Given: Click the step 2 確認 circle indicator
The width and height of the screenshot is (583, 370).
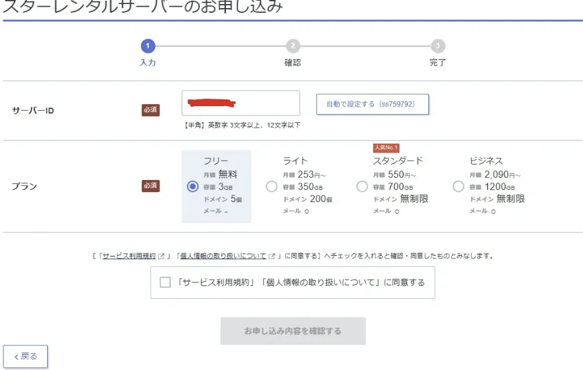Looking at the screenshot, I should 293,46.
